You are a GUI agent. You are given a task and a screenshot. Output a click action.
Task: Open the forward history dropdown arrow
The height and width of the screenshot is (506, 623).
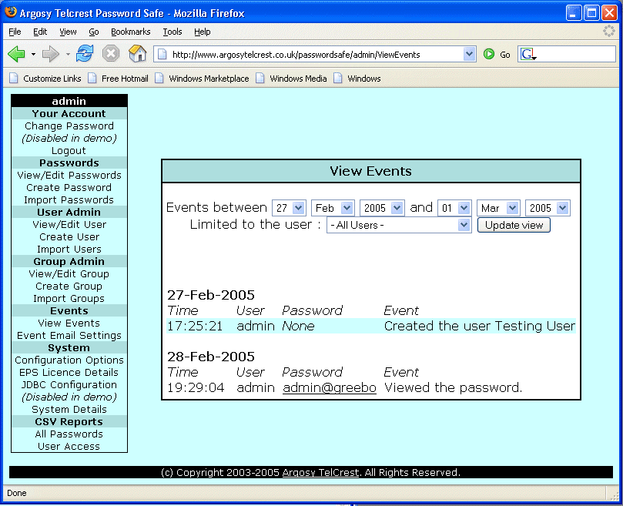pos(68,54)
